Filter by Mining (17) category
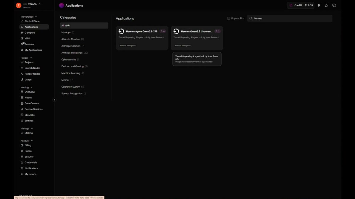Screen dimensions: 355x199 tap(67, 80)
